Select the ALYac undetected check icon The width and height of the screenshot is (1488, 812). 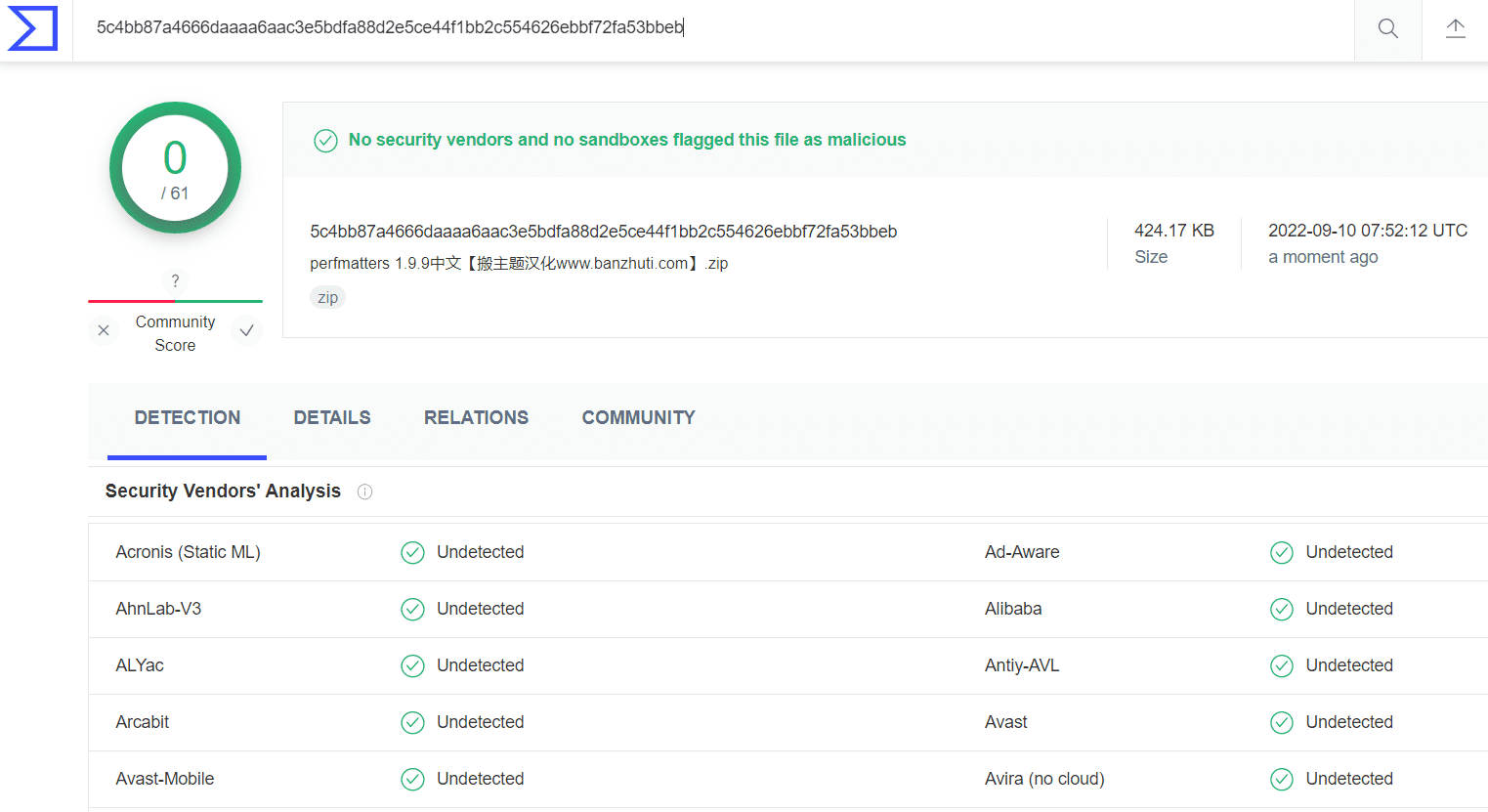tap(412, 666)
